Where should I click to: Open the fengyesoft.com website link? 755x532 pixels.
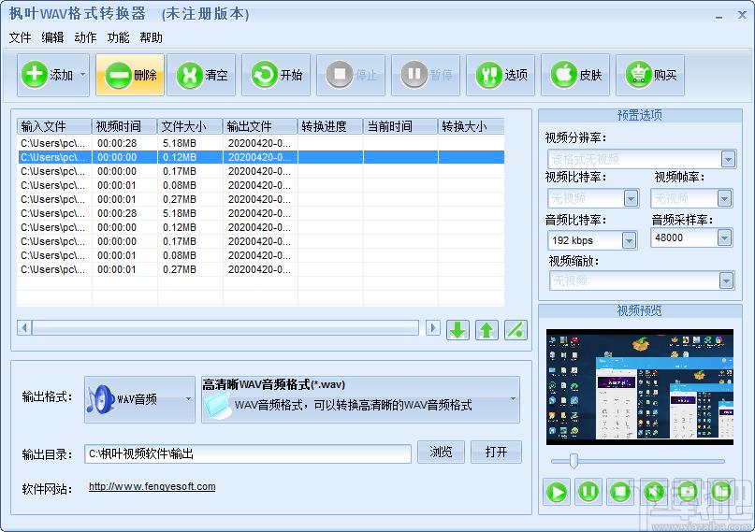pos(152,486)
